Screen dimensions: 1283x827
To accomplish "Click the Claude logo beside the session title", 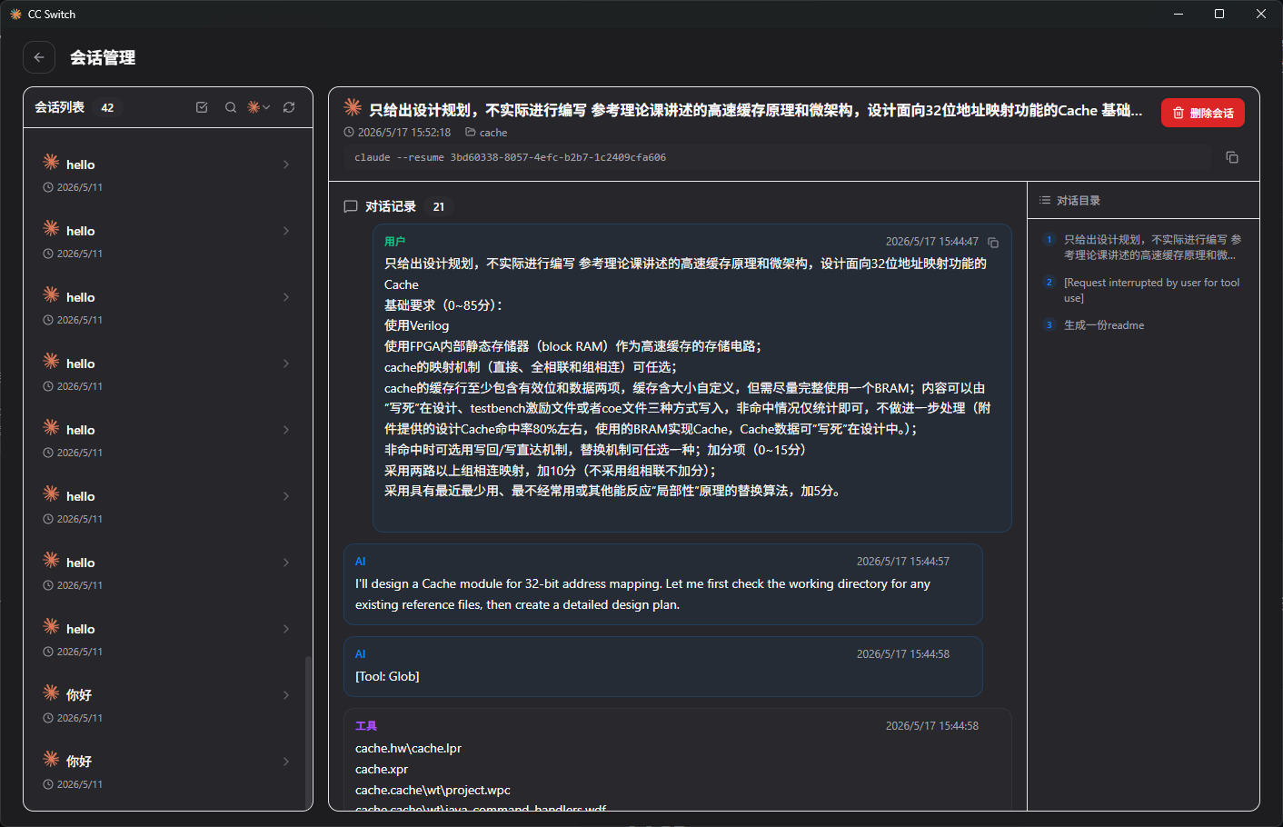I will (x=353, y=107).
